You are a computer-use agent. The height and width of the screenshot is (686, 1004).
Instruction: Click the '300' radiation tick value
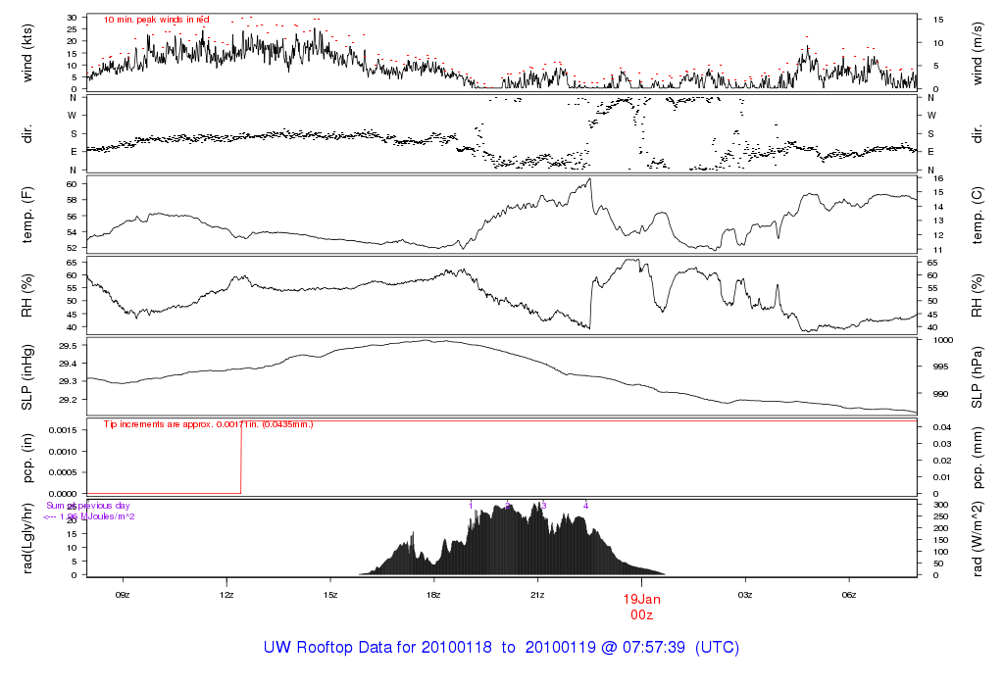click(x=940, y=505)
